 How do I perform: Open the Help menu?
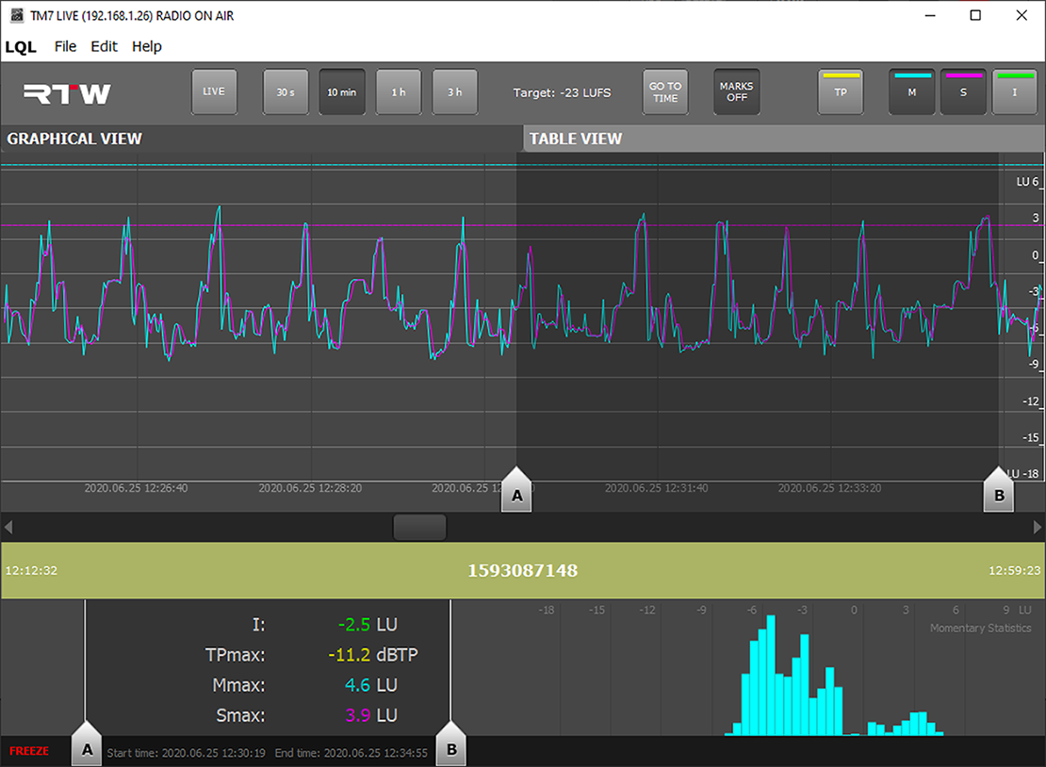[x=146, y=46]
